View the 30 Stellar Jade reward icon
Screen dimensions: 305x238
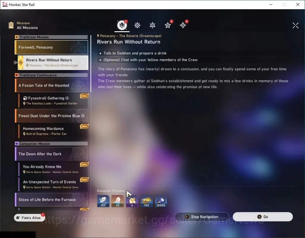click(117, 201)
